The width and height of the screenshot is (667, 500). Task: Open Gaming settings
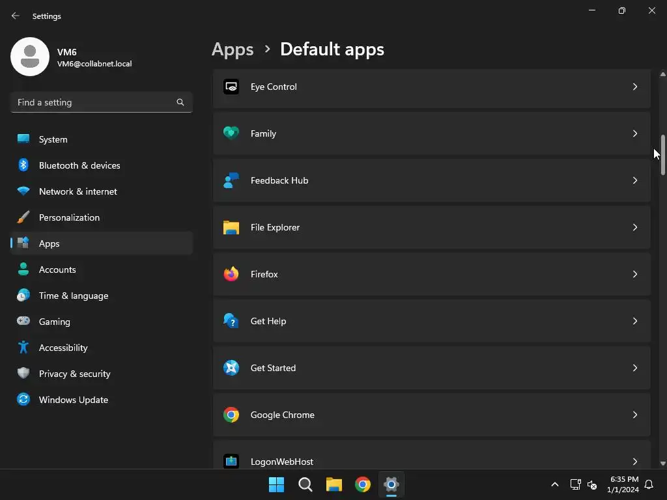[x=102, y=322]
